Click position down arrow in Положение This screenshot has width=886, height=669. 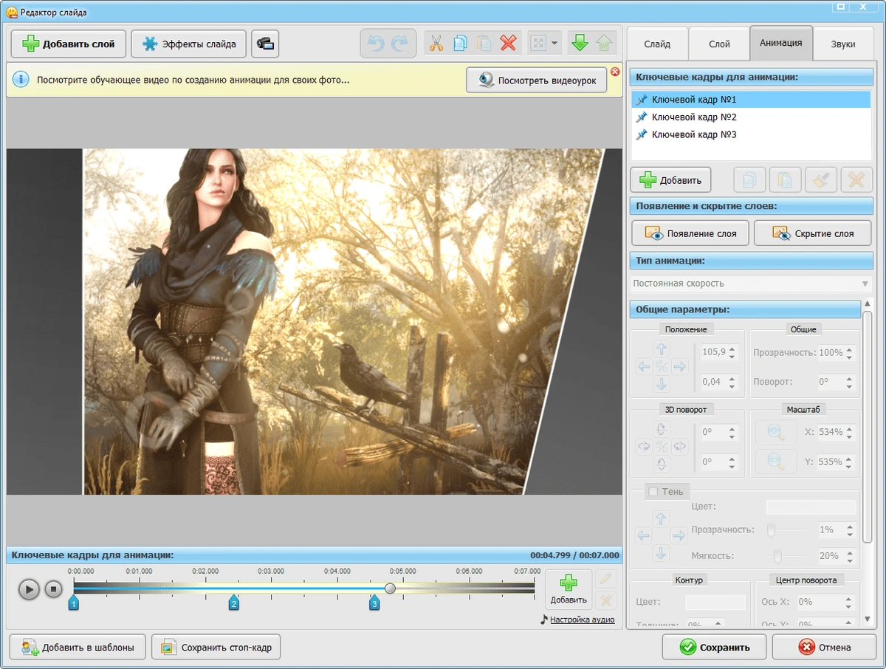pos(662,384)
